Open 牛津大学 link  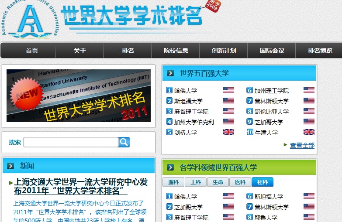coord(266,133)
